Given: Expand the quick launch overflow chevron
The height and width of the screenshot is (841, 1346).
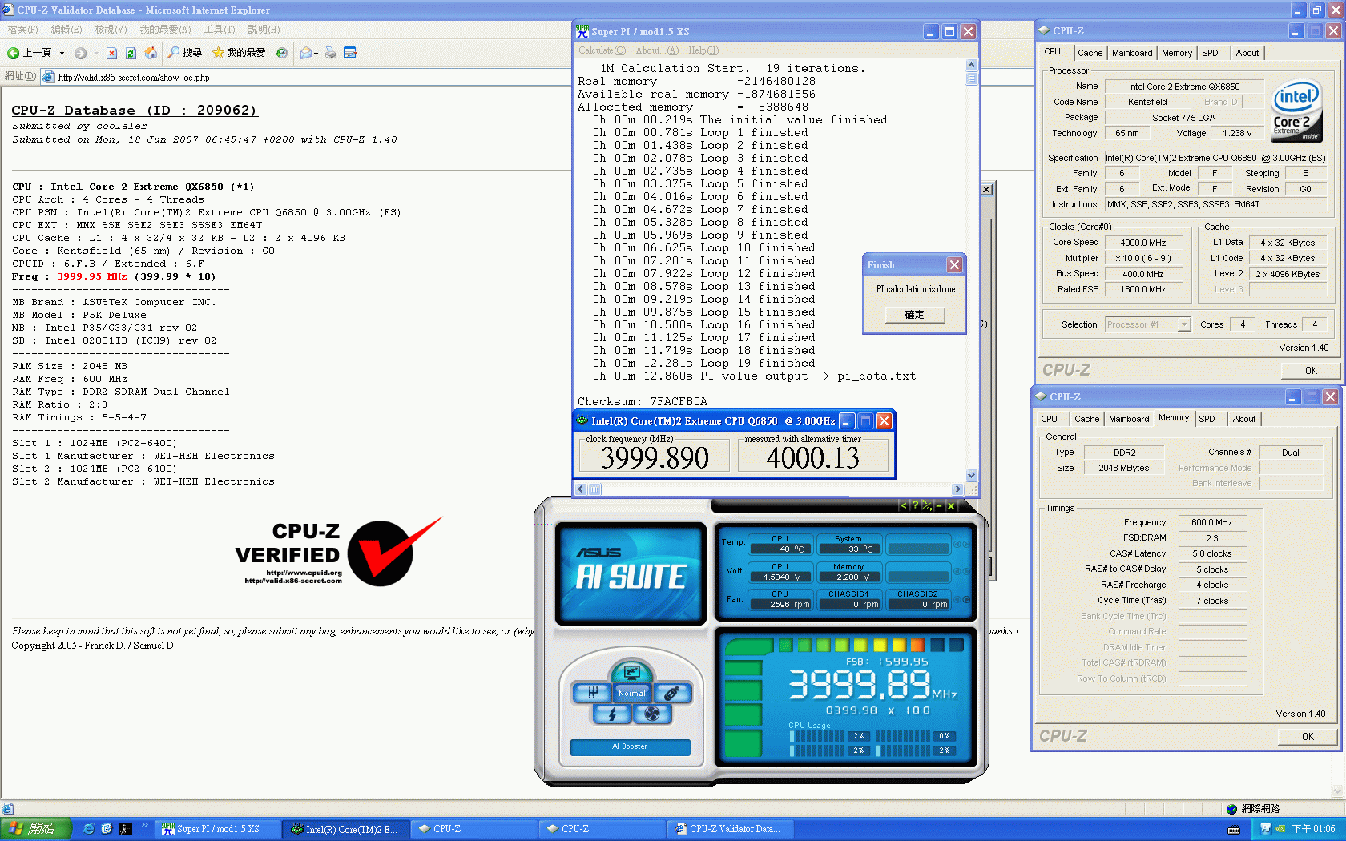Looking at the screenshot, I should [145, 825].
